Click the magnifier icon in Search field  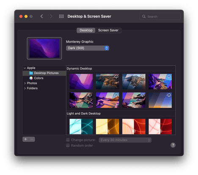(144, 17)
